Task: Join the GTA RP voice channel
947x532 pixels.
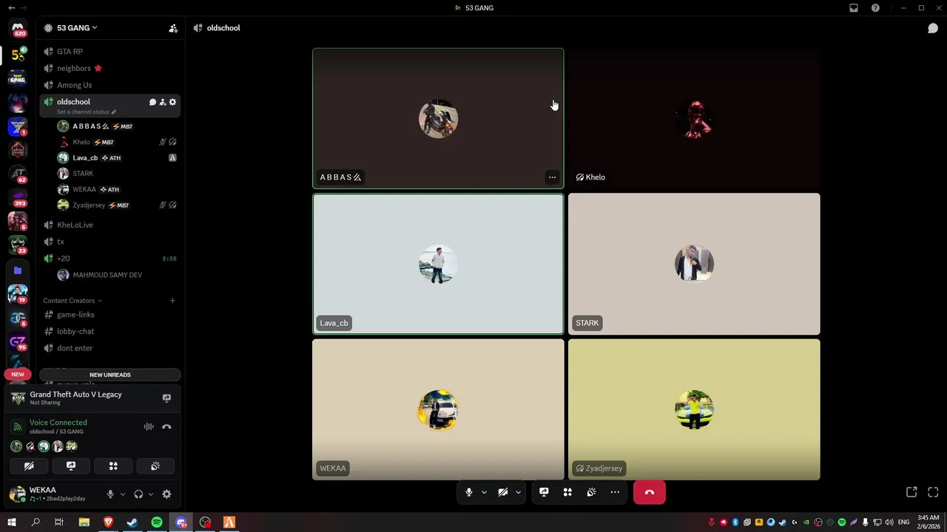Action: 109,52
